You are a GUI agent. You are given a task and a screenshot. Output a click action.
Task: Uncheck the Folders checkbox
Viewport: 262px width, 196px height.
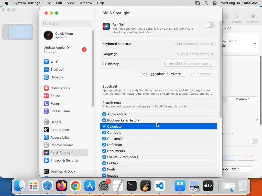point(104,163)
